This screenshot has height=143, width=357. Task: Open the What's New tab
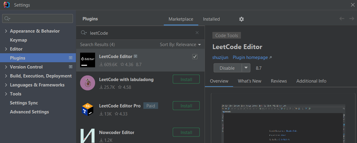[x=250, y=81]
